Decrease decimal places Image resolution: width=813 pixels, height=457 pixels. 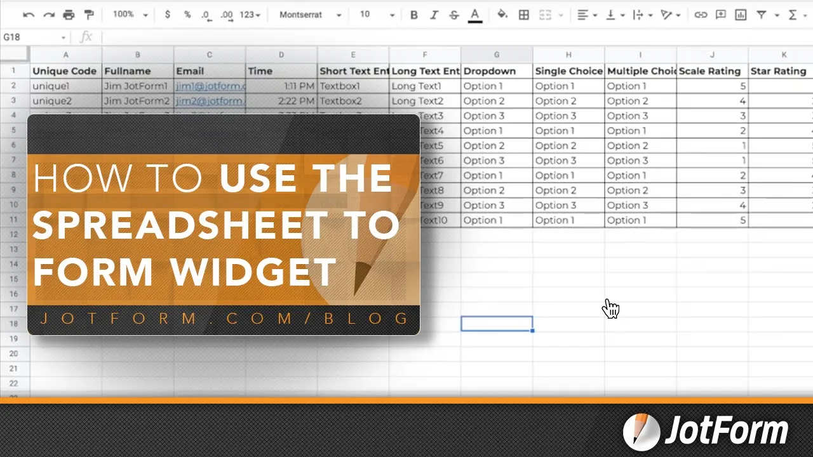pos(206,15)
